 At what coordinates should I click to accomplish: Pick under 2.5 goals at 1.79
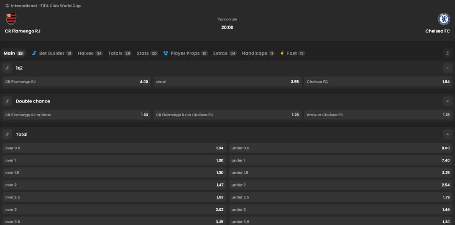click(x=341, y=197)
